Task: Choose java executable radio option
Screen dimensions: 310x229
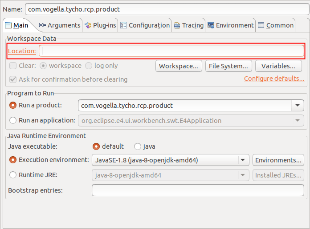Action: (x=137, y=146)
